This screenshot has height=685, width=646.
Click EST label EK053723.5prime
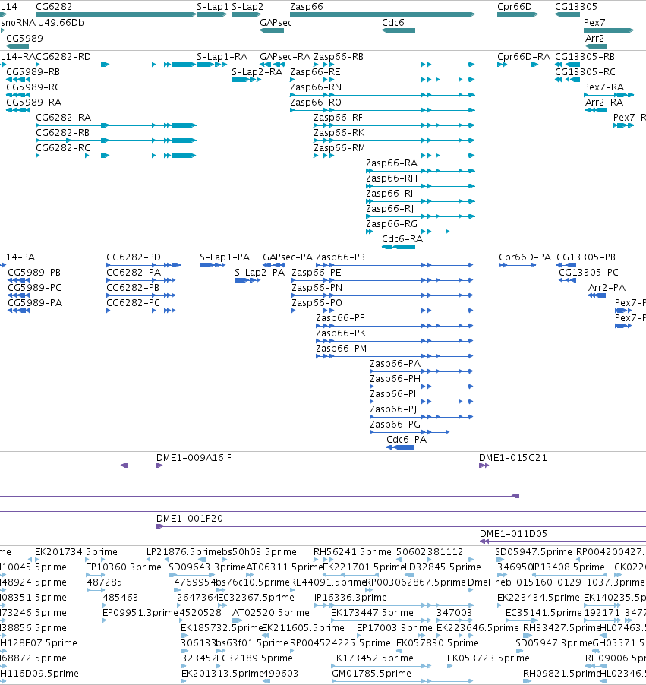point(488,658)
